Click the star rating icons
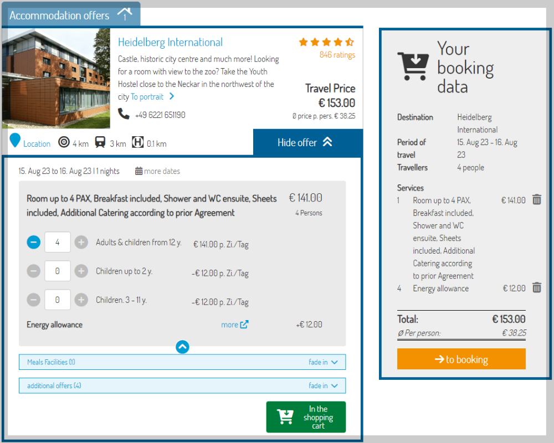This screenshot has height=443, width=554. (326, 43)
